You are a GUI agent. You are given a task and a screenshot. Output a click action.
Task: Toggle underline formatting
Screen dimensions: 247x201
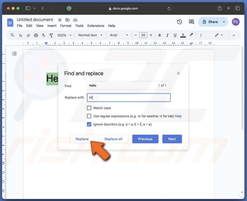175,35
